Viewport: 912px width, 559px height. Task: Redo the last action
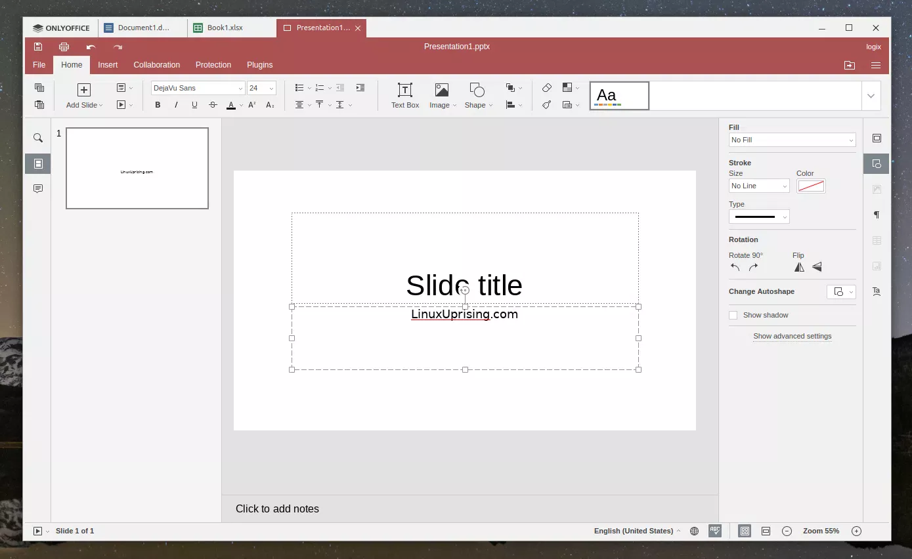pos(118,47)
